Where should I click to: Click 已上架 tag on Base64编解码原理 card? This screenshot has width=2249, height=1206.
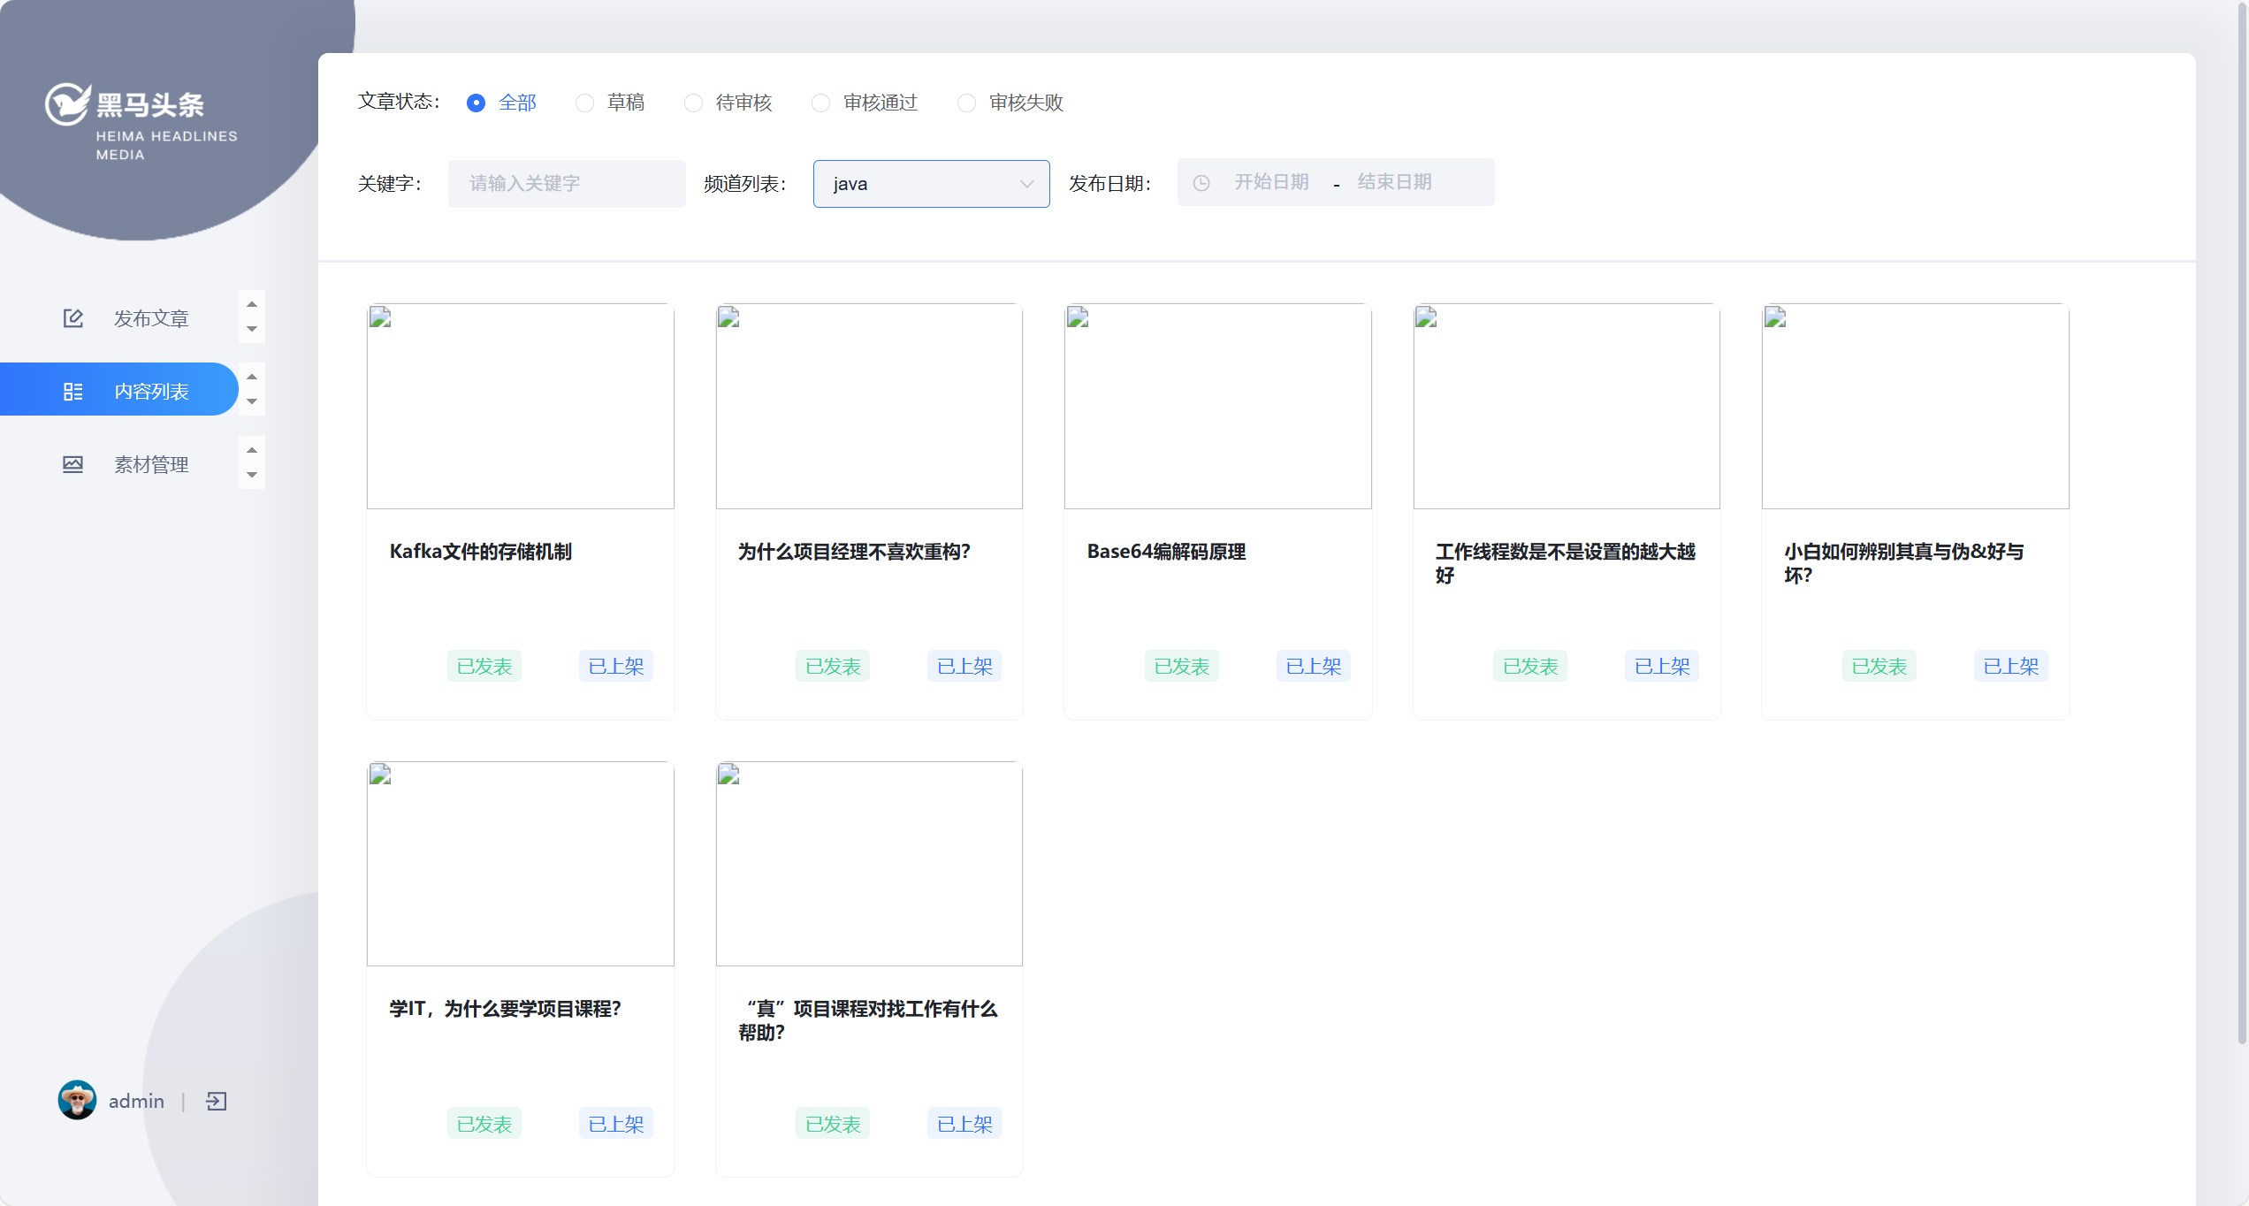[x=1313, y=666]
